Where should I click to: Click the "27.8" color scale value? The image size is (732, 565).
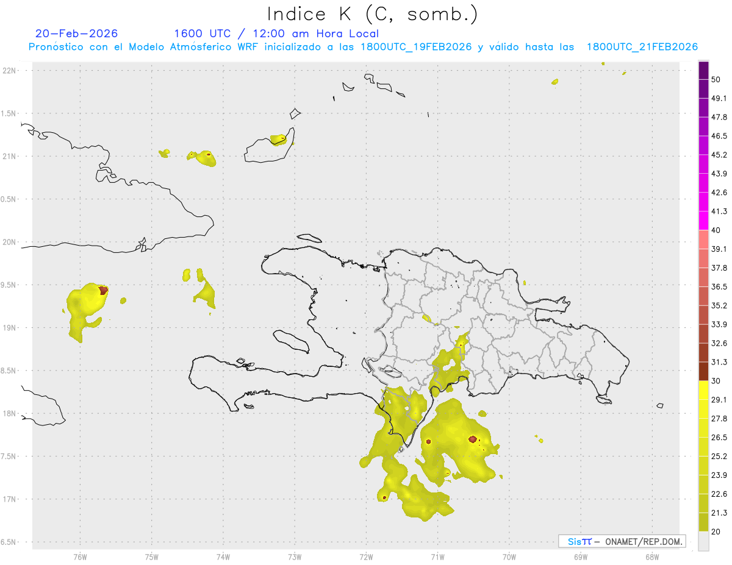point(719,418)
